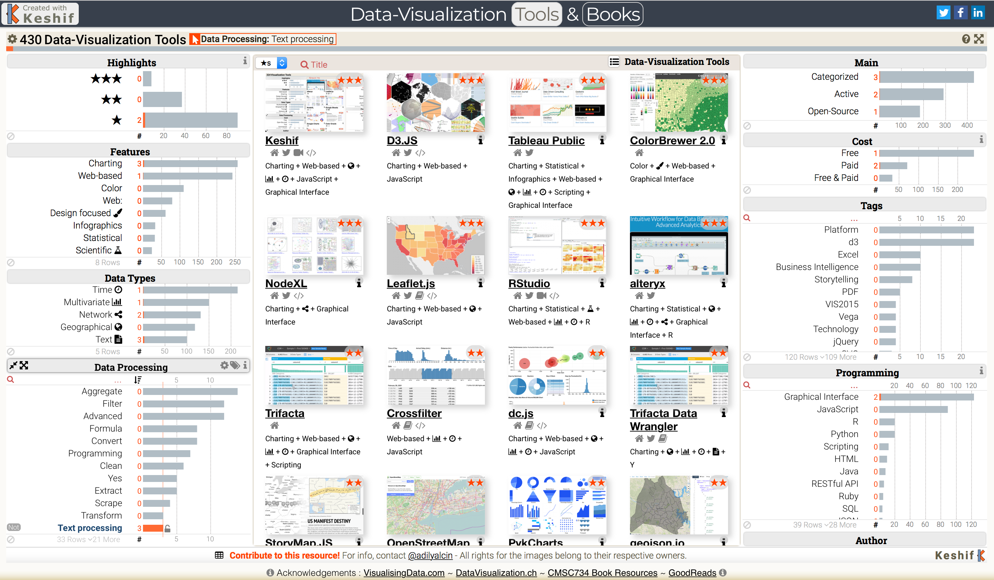Visit the VisualisingData.com link

pos(404,572)
